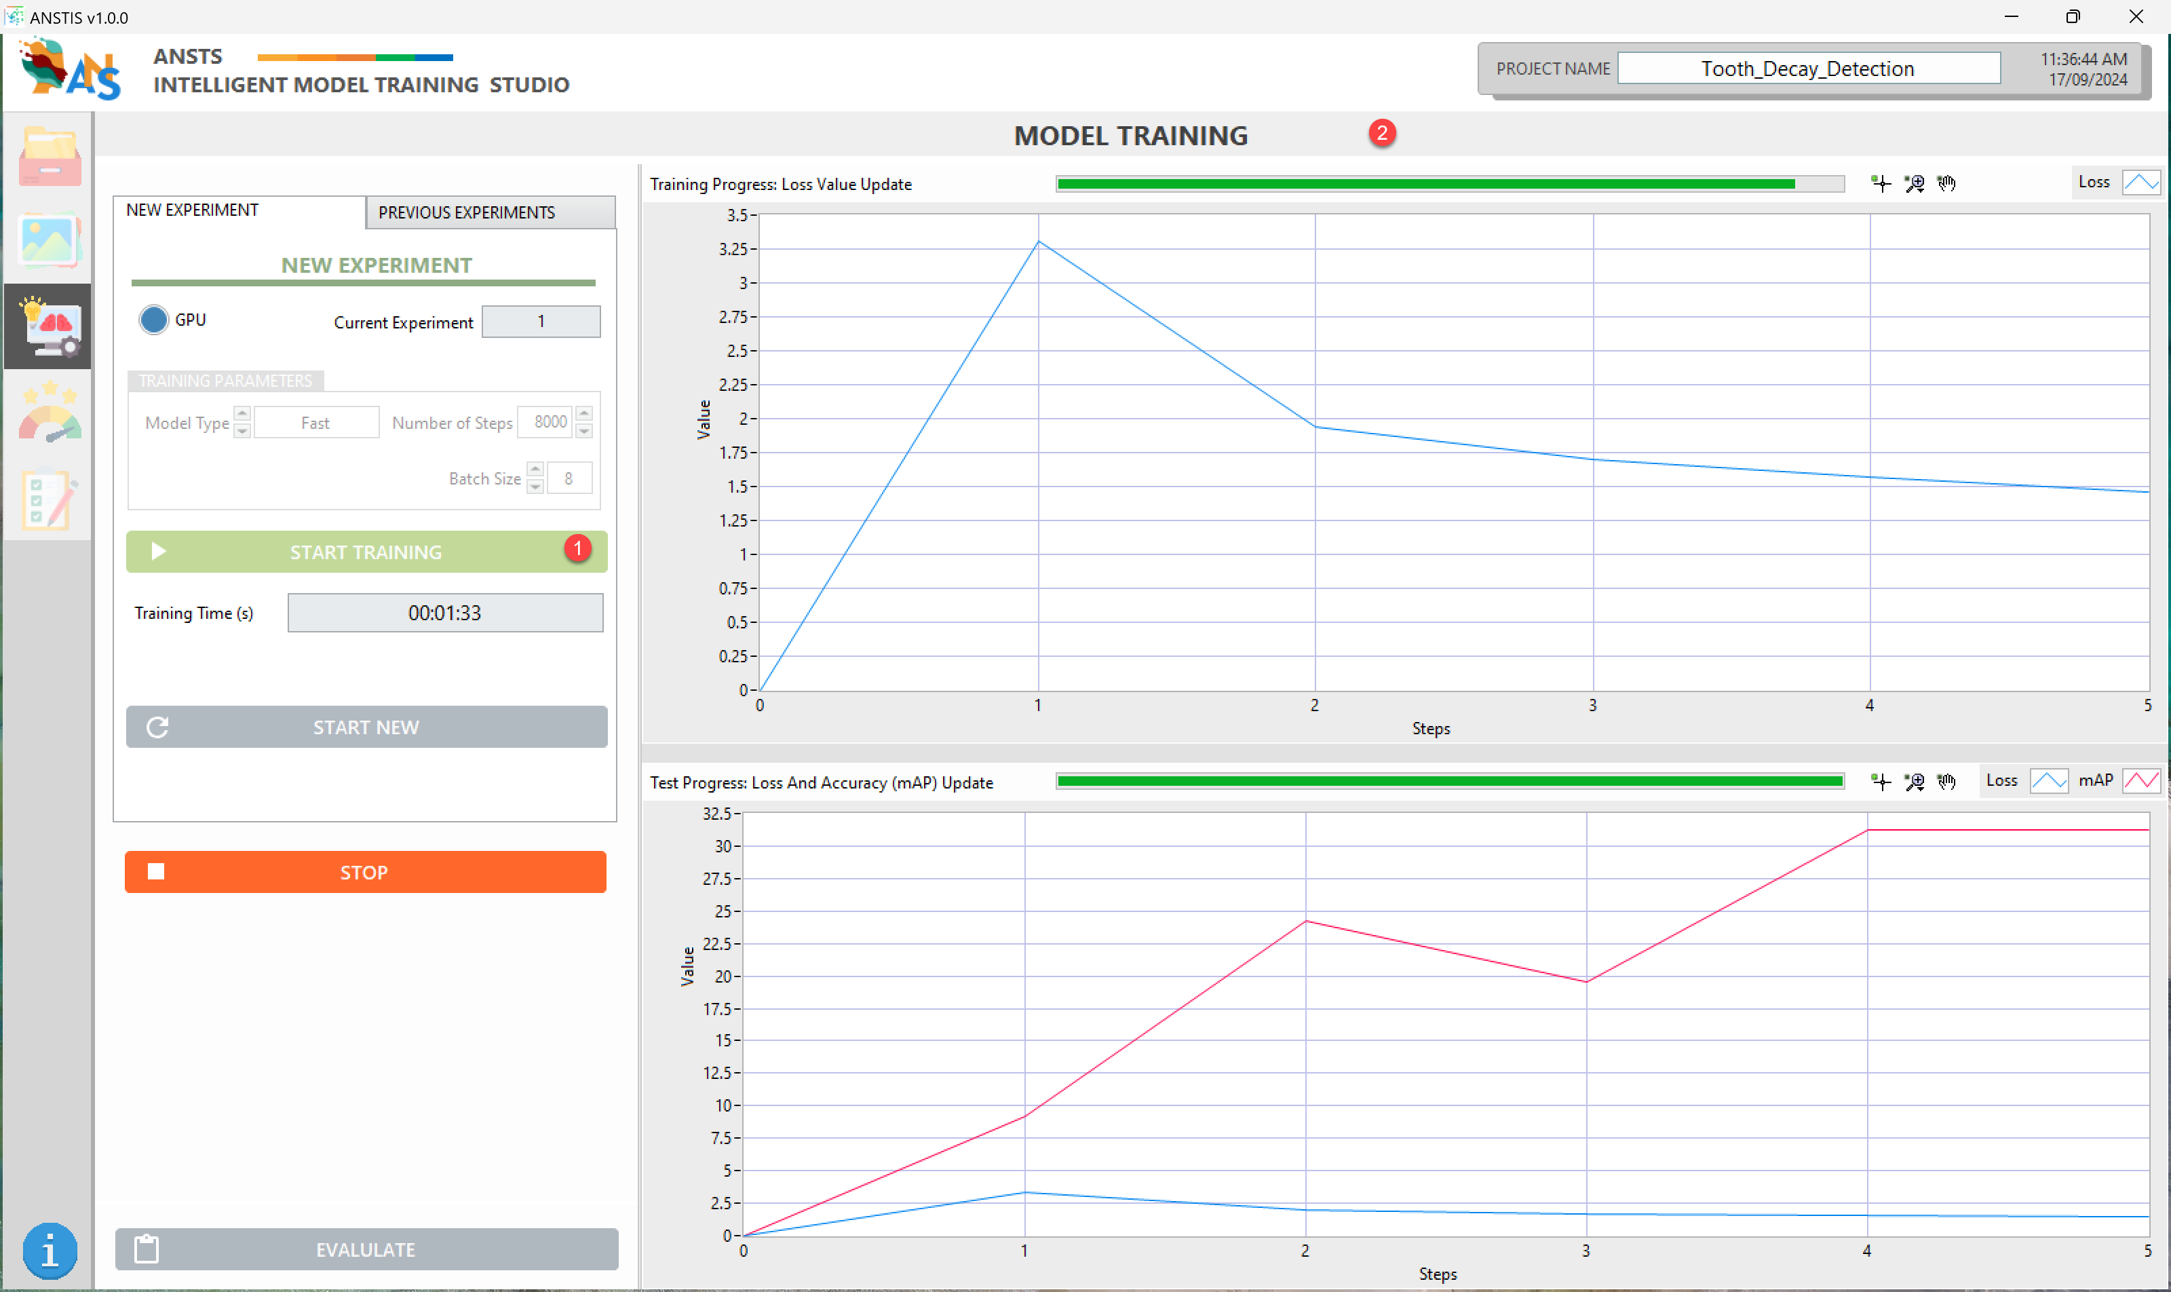Select zoom tool on training loss graph
Screen dimensions: 2171x1292
tap(1913, 183)
